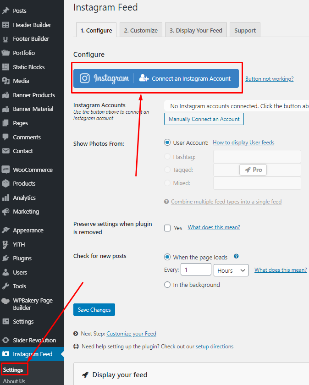Image resolution: width=309 pixels, height=385 pixels.
Task: Open the setup directions link
Action: pos(215,346)
